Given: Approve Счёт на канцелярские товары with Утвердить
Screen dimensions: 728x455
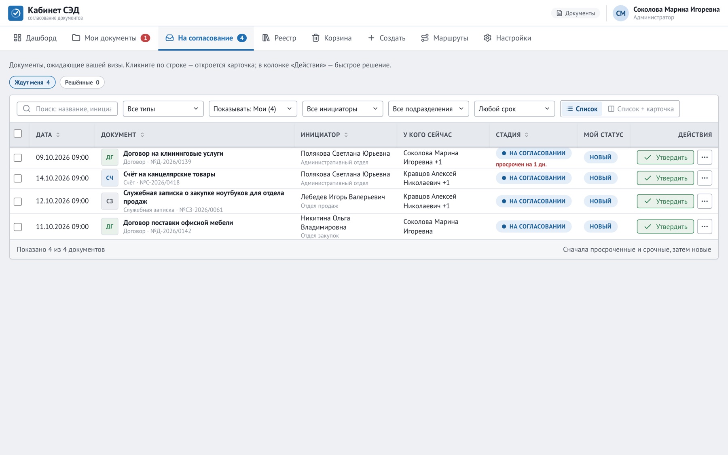Looking at the screenshot, I should click(x=665, y=178).
